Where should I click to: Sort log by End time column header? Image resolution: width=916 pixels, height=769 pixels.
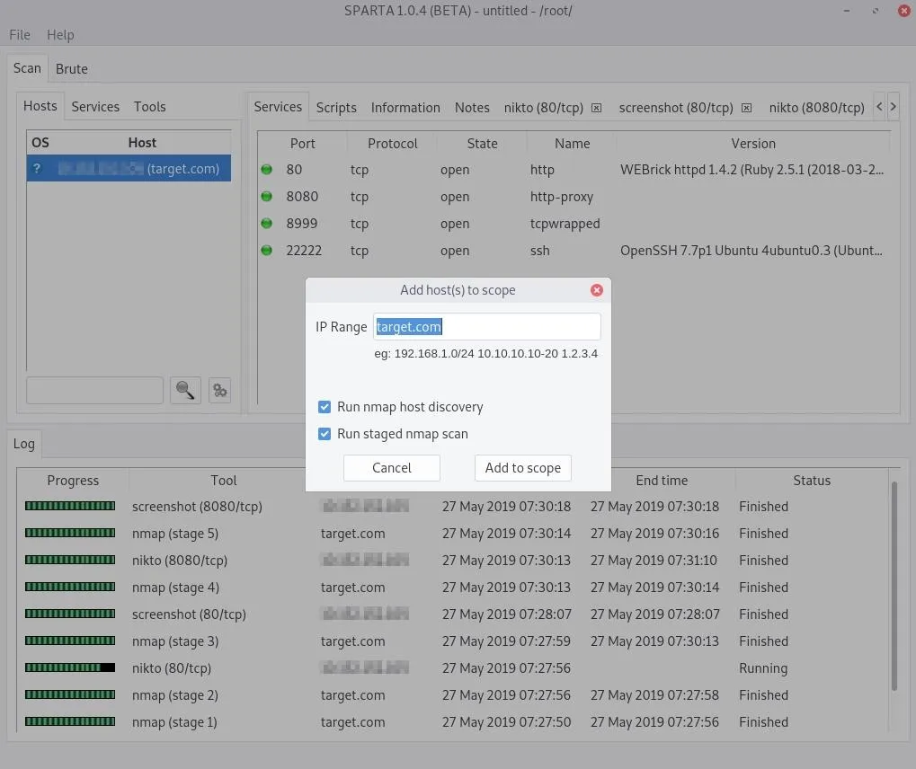coord(662,481)
